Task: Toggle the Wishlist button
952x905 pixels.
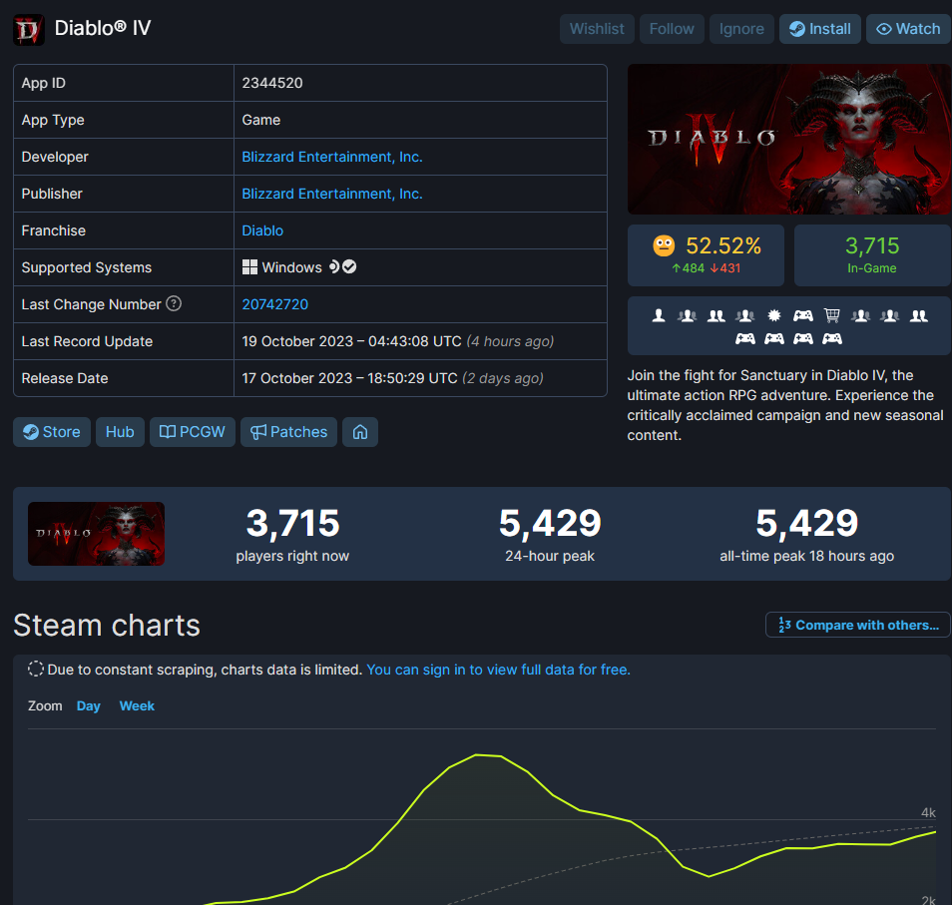Action: click(597, 29)
